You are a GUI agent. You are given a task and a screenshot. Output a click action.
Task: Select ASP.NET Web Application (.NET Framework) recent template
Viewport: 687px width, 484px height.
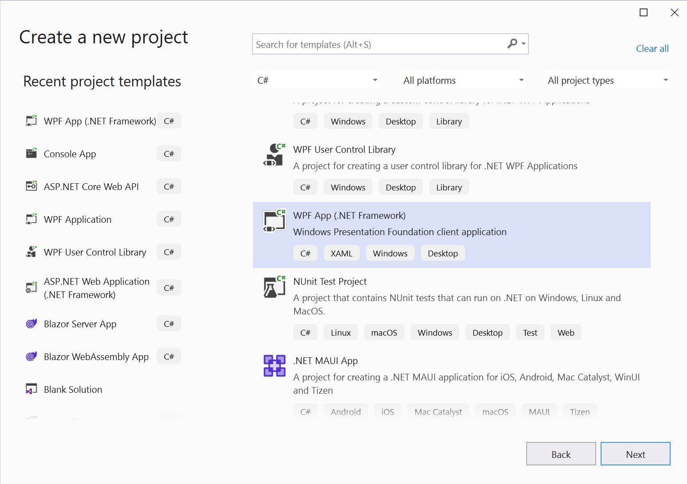coord(97,288)
